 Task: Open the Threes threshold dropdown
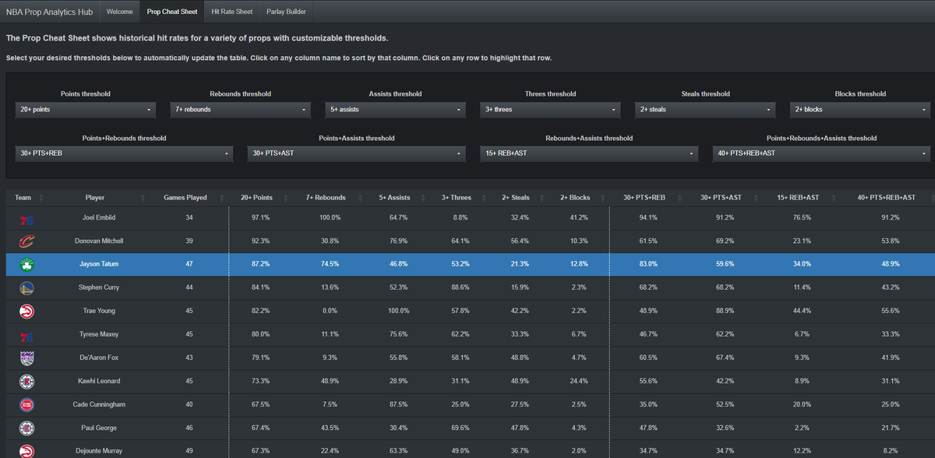(550, 110)
